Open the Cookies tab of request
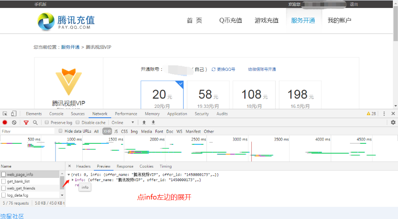 tap(147, 166)
